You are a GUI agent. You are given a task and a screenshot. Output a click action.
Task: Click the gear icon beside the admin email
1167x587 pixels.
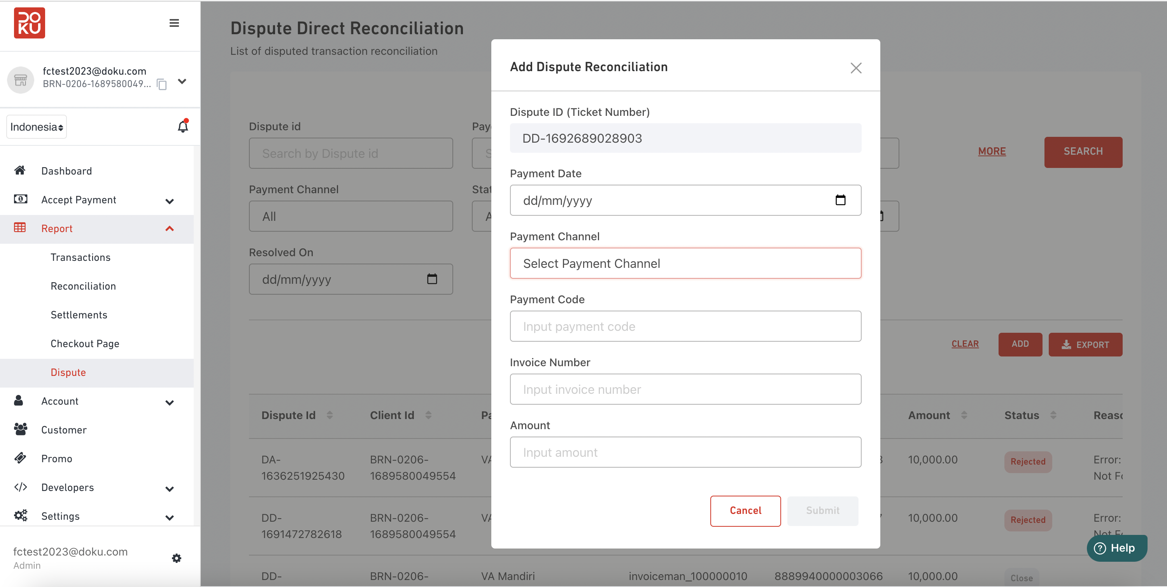(x=177, y=558)
